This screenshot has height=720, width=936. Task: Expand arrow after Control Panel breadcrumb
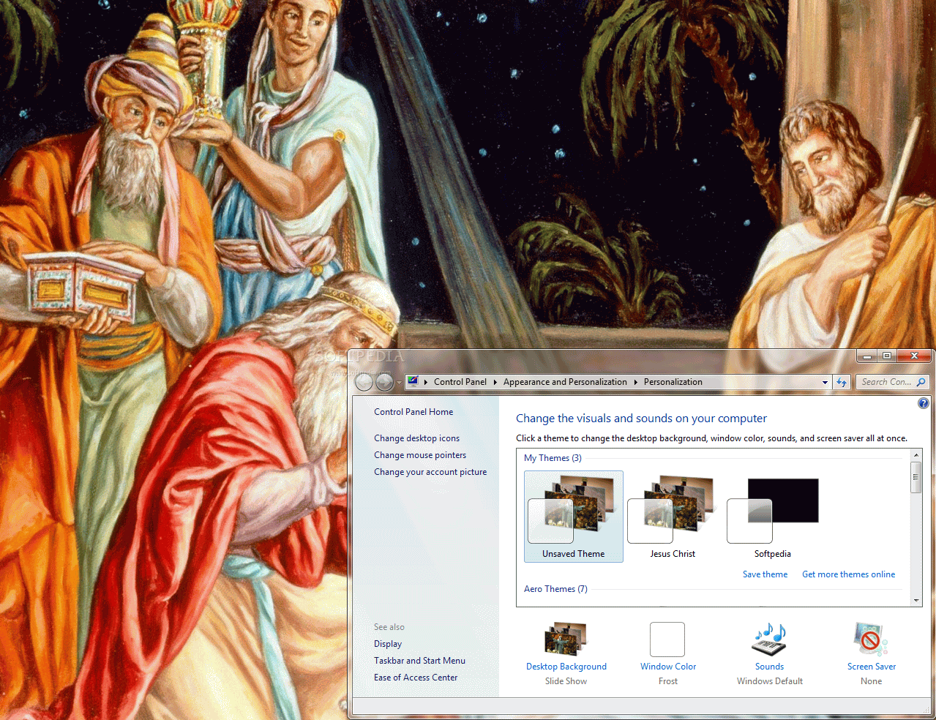[x=495, y=382]
